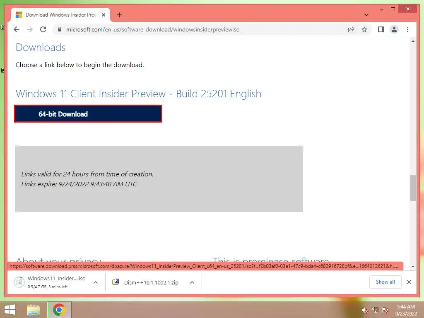424x318 pixels.
Task: Open the Chrome side panel
Action: click(x=381, y=29)
